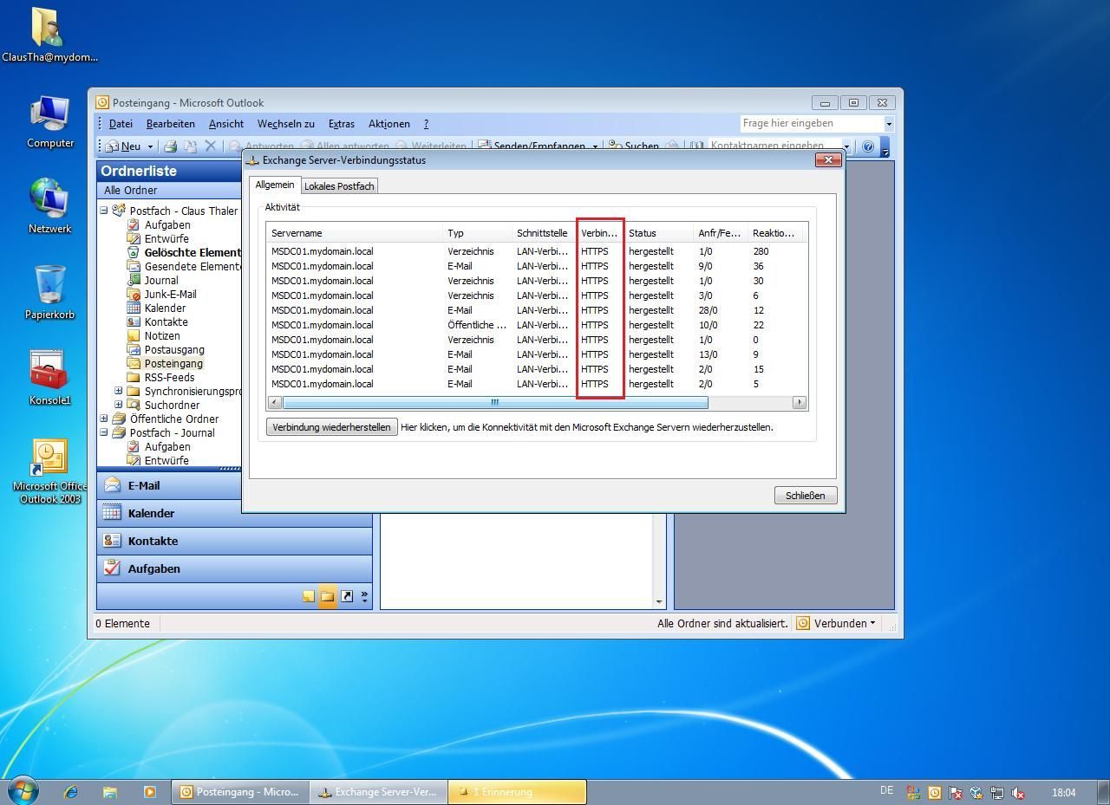The height and width of the screenshot is (805, 1110).
Task: Open the Verbunden status dropdown in status bar
Action: tap(836, 623)
